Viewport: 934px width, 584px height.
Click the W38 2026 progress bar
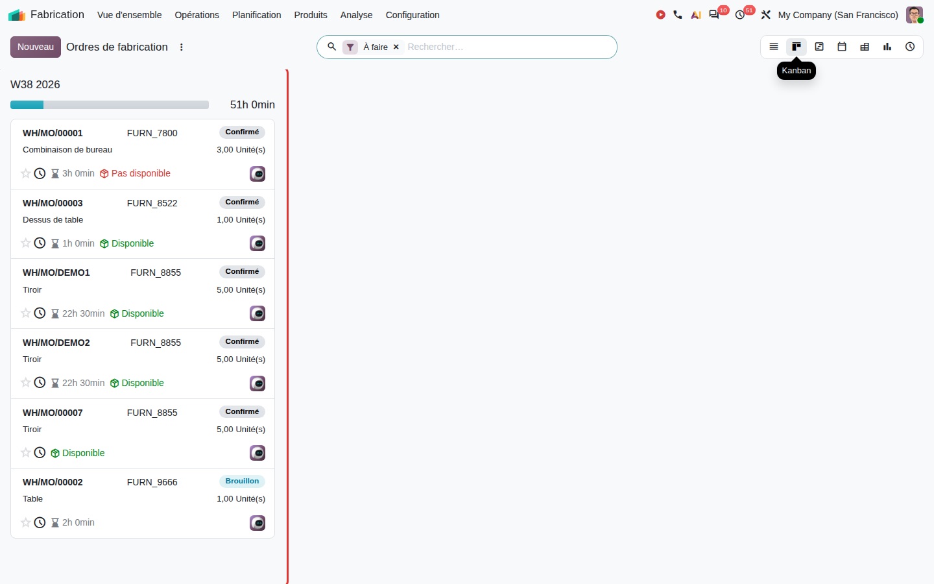click(x=110, y=104)
